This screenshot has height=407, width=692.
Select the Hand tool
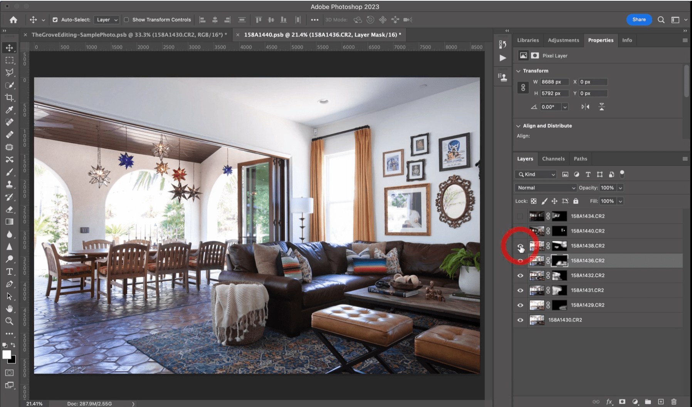pyautogui.click(x=9, y=308)
